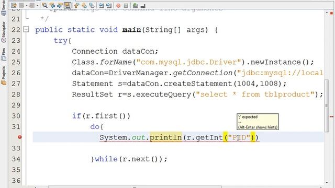Click Find Next Occurrence icon

60,5
